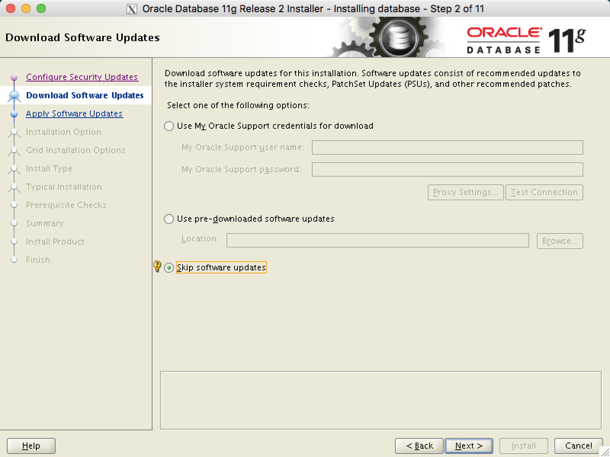Click the Location path field
Screen dimensions: 610x457
(377, 240)
